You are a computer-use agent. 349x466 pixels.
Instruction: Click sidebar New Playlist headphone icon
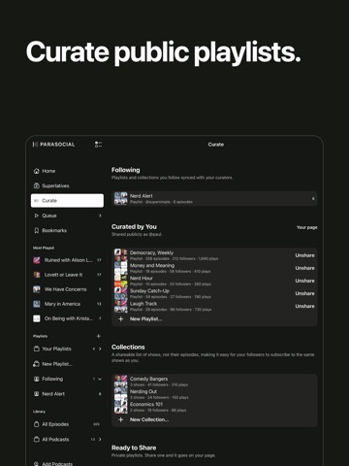point(36,364)
